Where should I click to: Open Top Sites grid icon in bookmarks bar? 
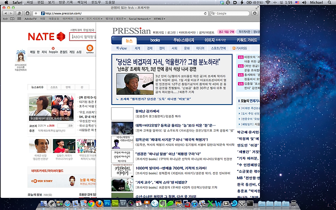coord(19,19)
